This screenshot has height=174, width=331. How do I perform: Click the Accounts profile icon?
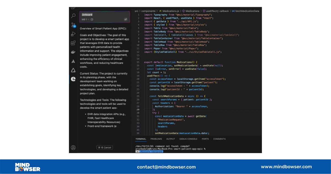pyautogui.click(x=73, y=148)
